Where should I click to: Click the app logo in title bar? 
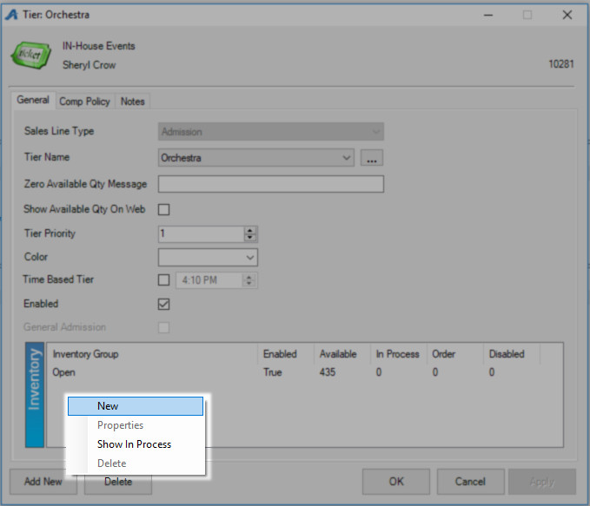click(11, 15)
